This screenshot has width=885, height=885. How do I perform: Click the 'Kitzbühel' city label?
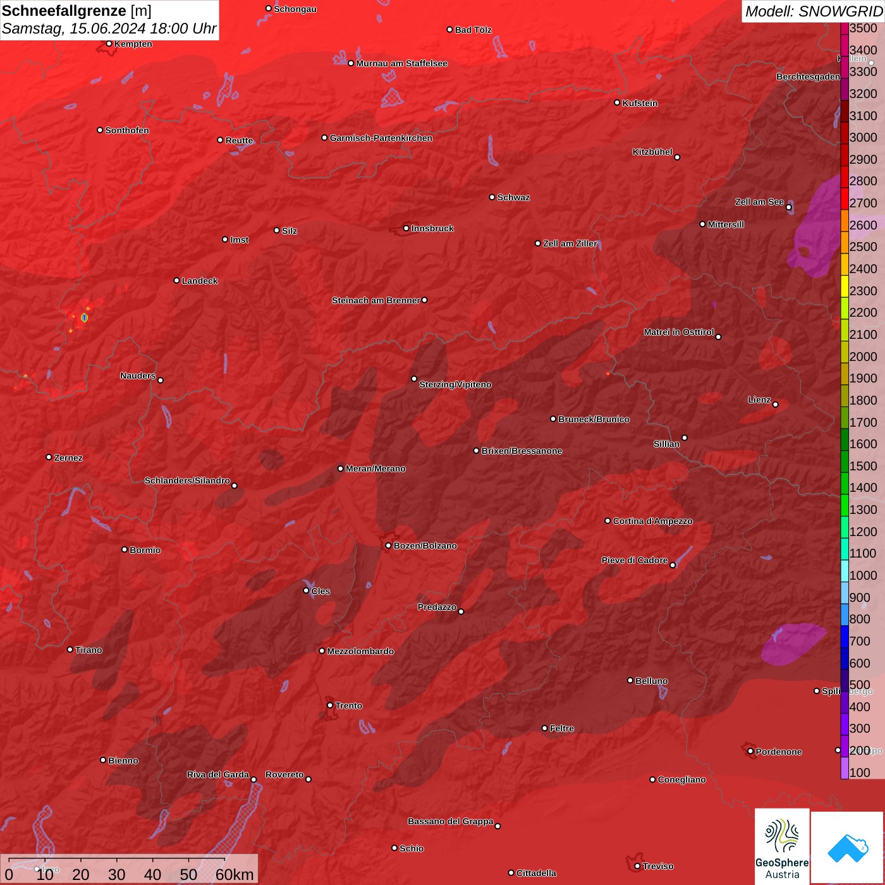tap(652, 152)
